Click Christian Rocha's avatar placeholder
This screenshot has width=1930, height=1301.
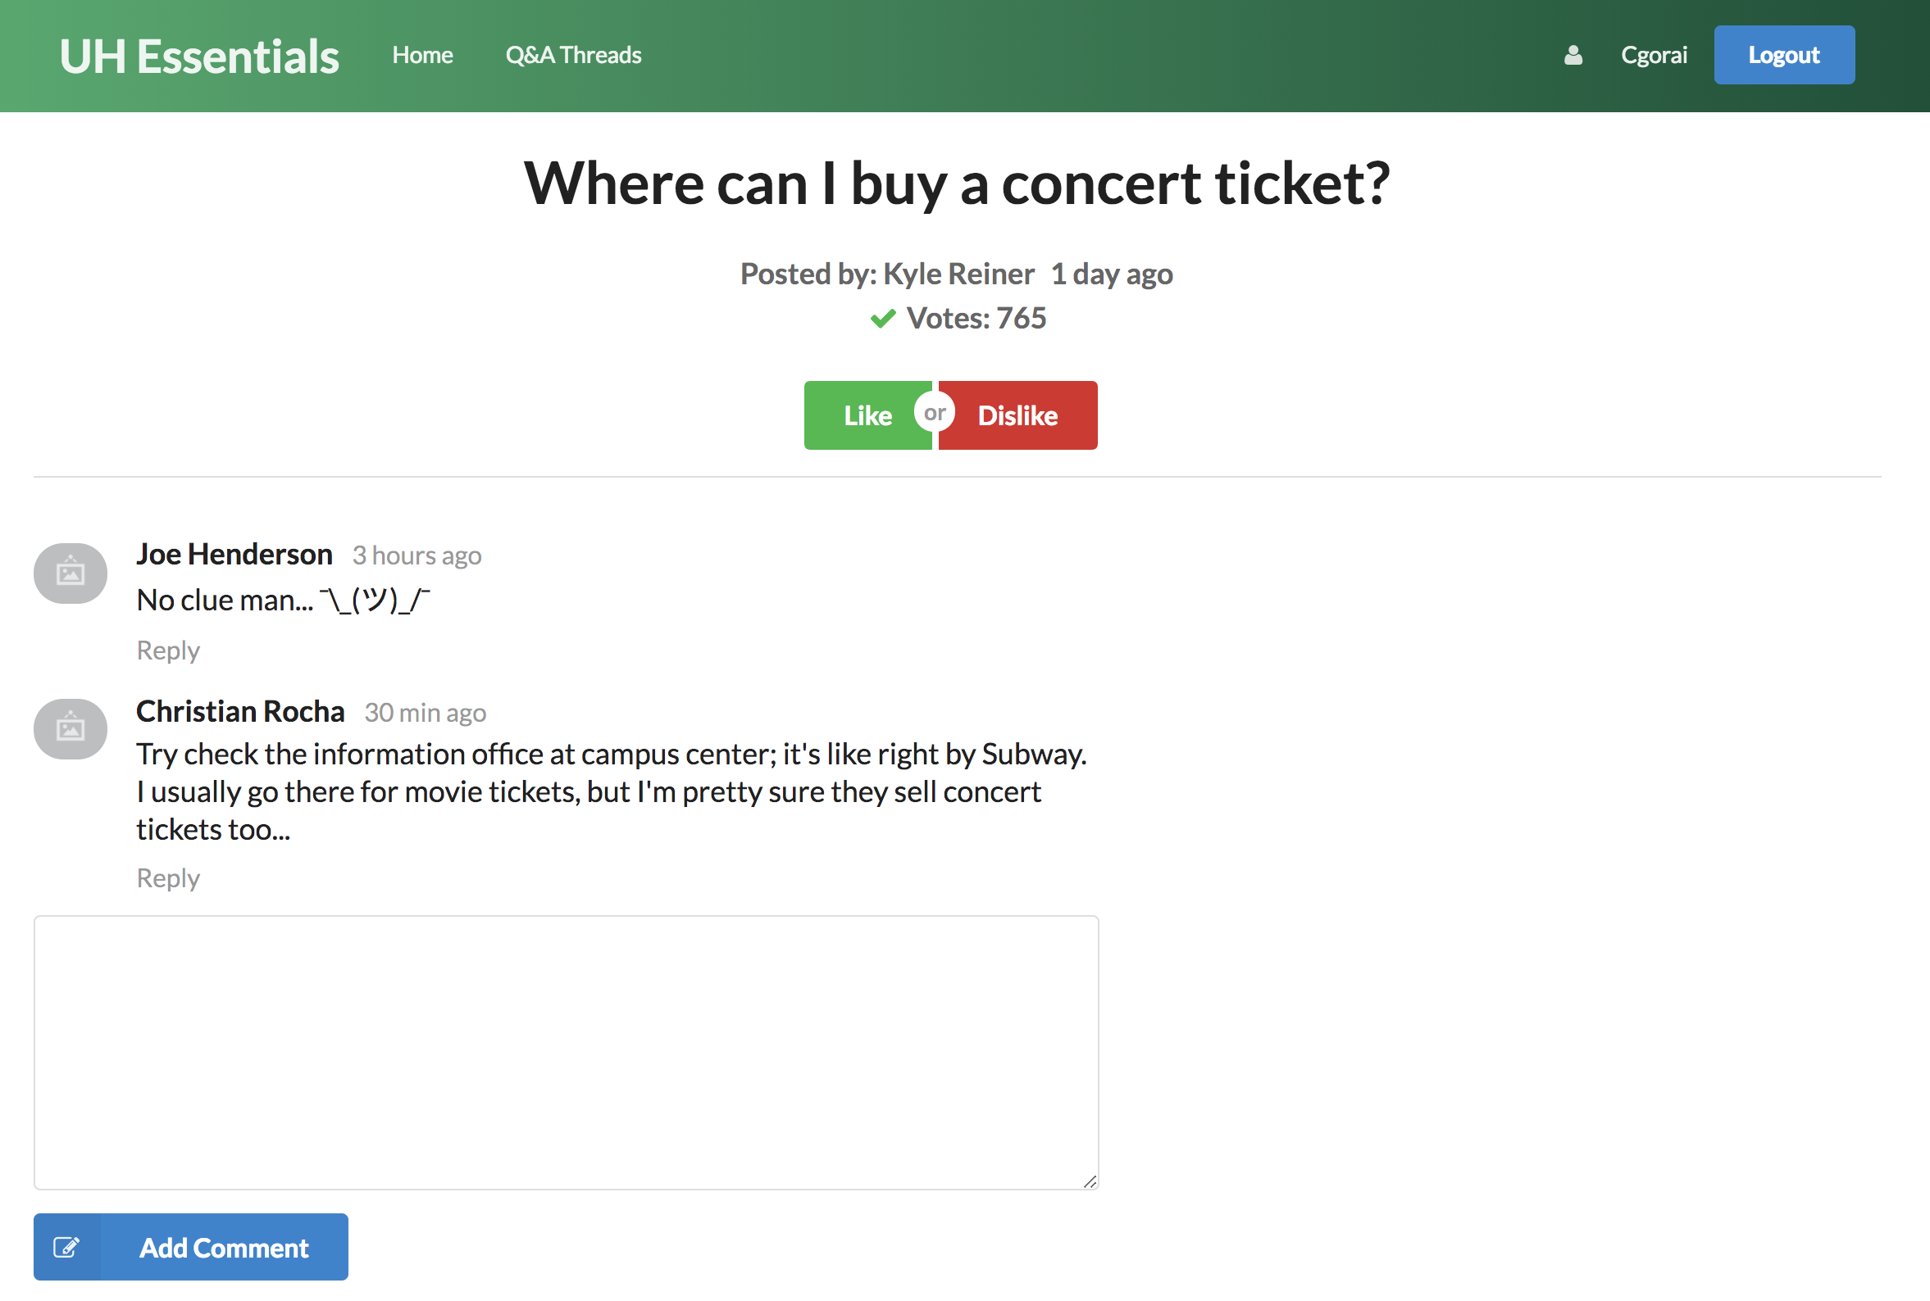tap(71, 729)
